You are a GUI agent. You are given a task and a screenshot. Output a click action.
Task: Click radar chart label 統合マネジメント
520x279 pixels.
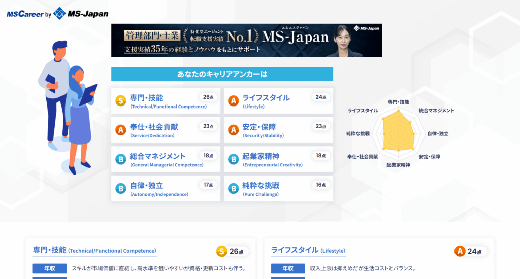click(x=436, y=111)
